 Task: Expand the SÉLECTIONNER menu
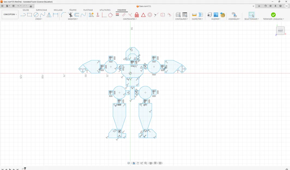point(251,19)
